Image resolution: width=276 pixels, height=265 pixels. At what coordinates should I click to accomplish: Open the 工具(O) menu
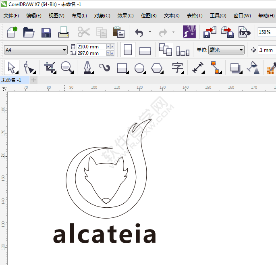pos(218,16)
